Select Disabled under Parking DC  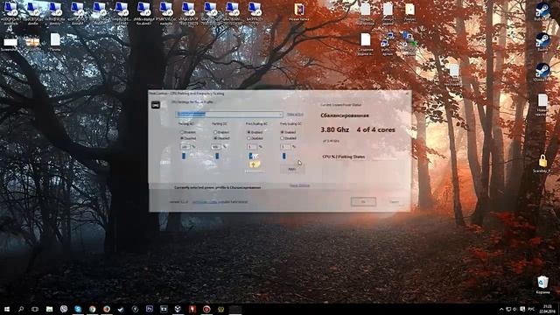pos(221,138)
